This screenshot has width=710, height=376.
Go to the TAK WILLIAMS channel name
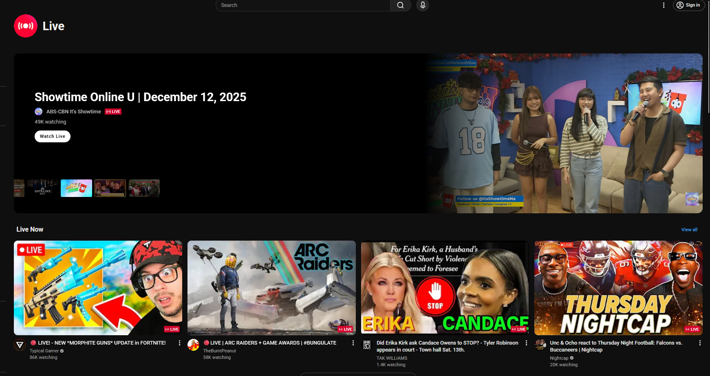tap(392, 358)
